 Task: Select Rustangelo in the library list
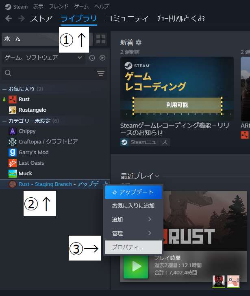pos(33,110)
